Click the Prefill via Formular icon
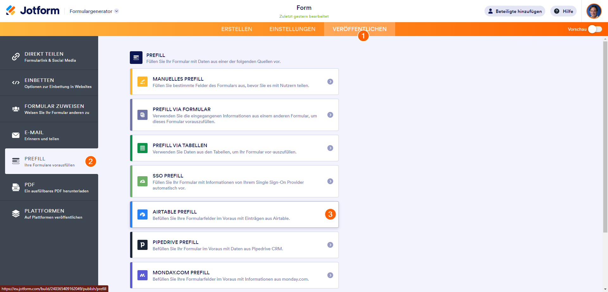Screen dimensions: 608x292 click(x=142, y=115)
